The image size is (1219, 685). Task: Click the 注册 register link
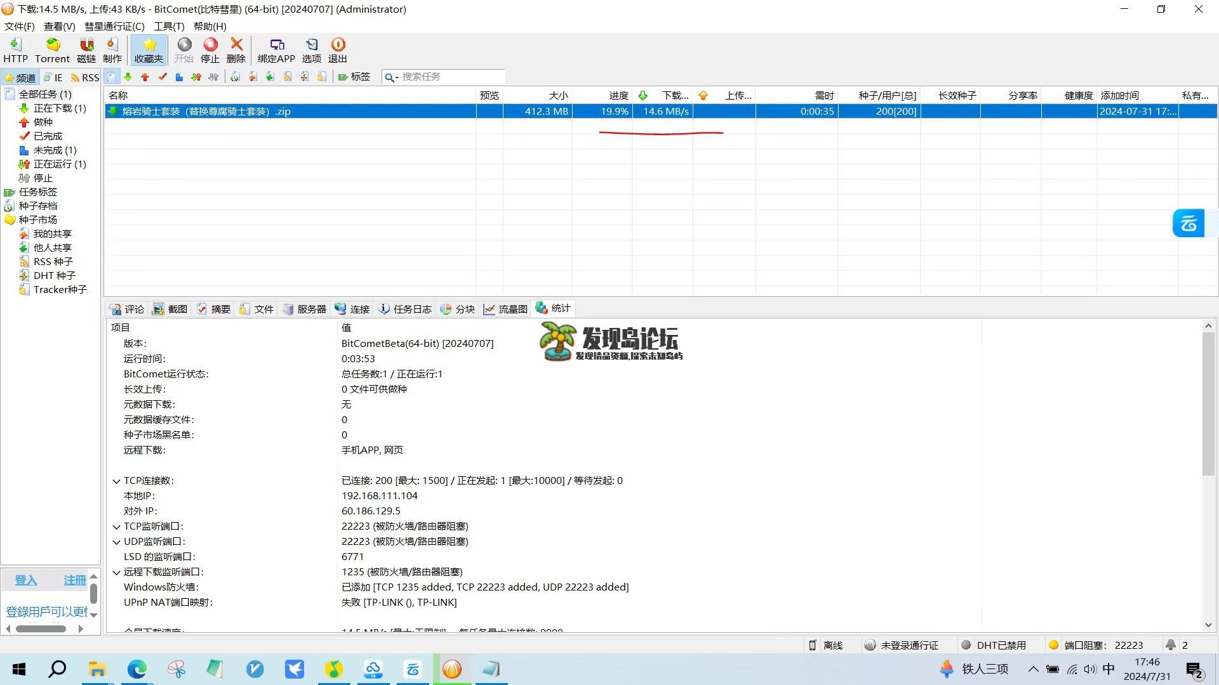coord(74,580)
